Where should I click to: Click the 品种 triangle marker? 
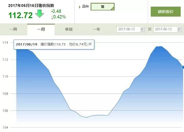tap(80, 7)
